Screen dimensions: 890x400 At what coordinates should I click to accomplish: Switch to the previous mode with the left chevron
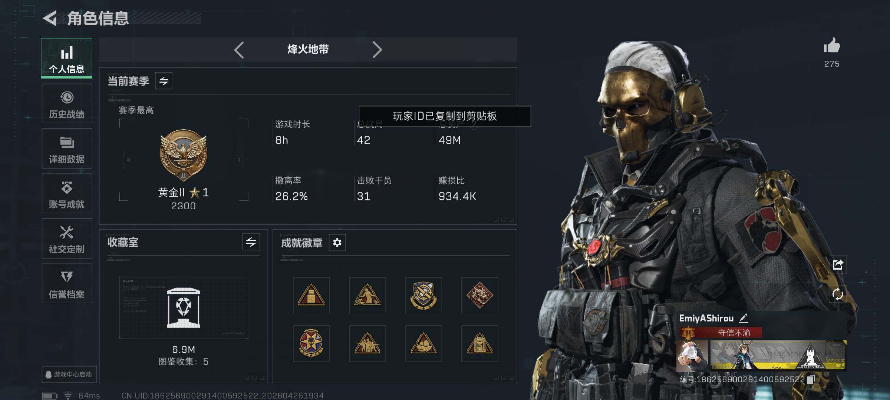[239, 50]
